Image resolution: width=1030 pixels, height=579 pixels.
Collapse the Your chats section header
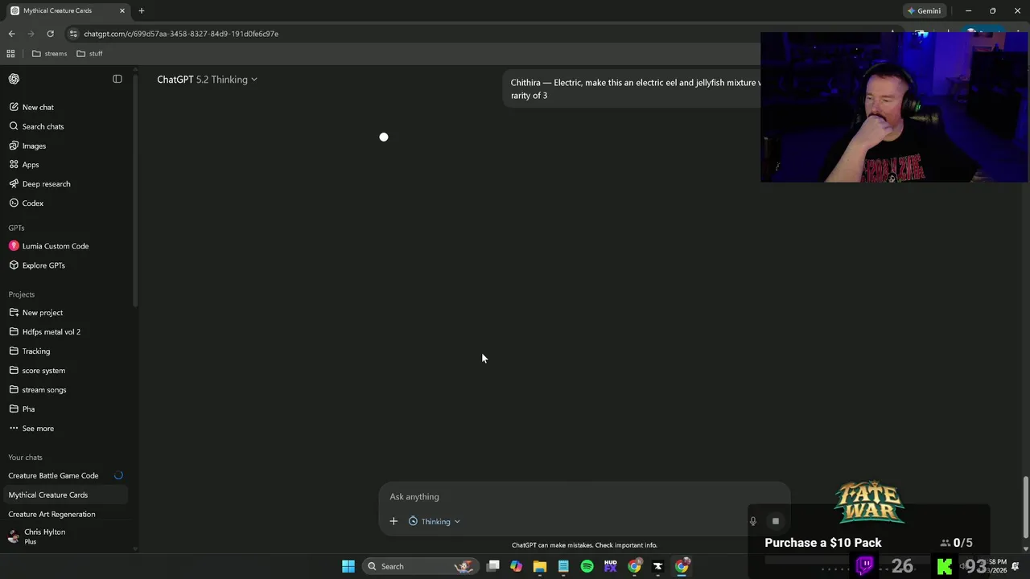click(x=25, y=458)
